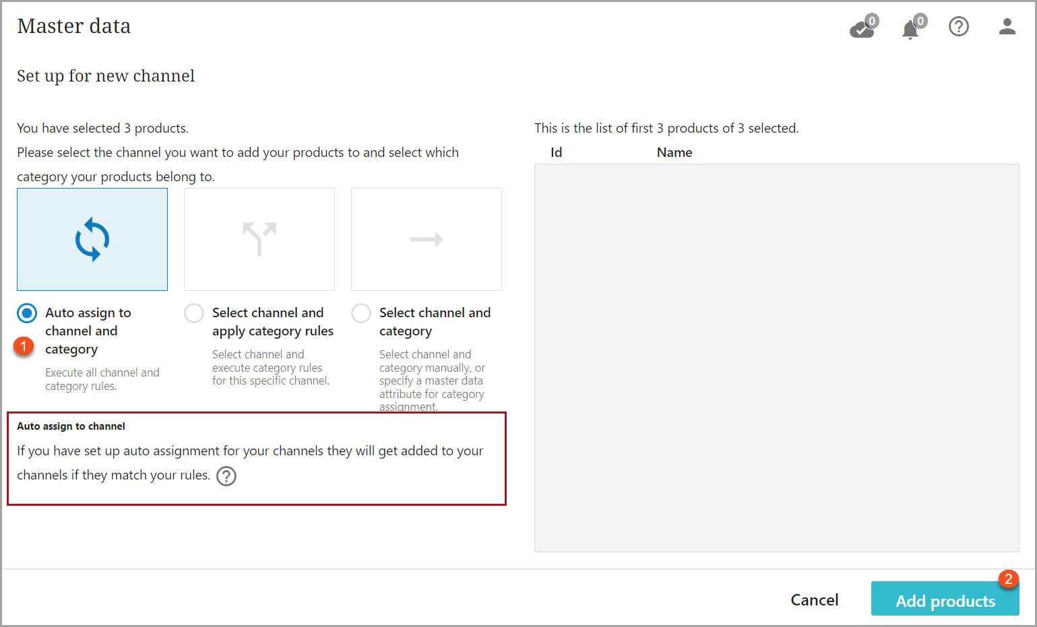Open help icon beside auto assignment description
1037x627 pixels.
(226, 476)
